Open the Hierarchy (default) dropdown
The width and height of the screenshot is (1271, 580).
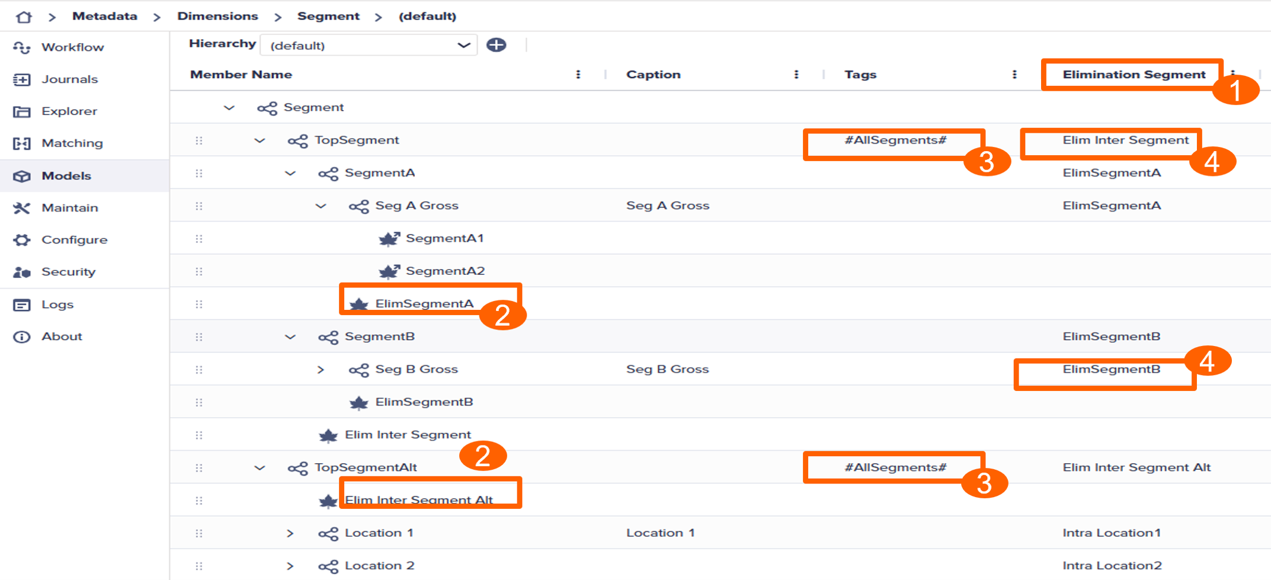pos(369,46)
